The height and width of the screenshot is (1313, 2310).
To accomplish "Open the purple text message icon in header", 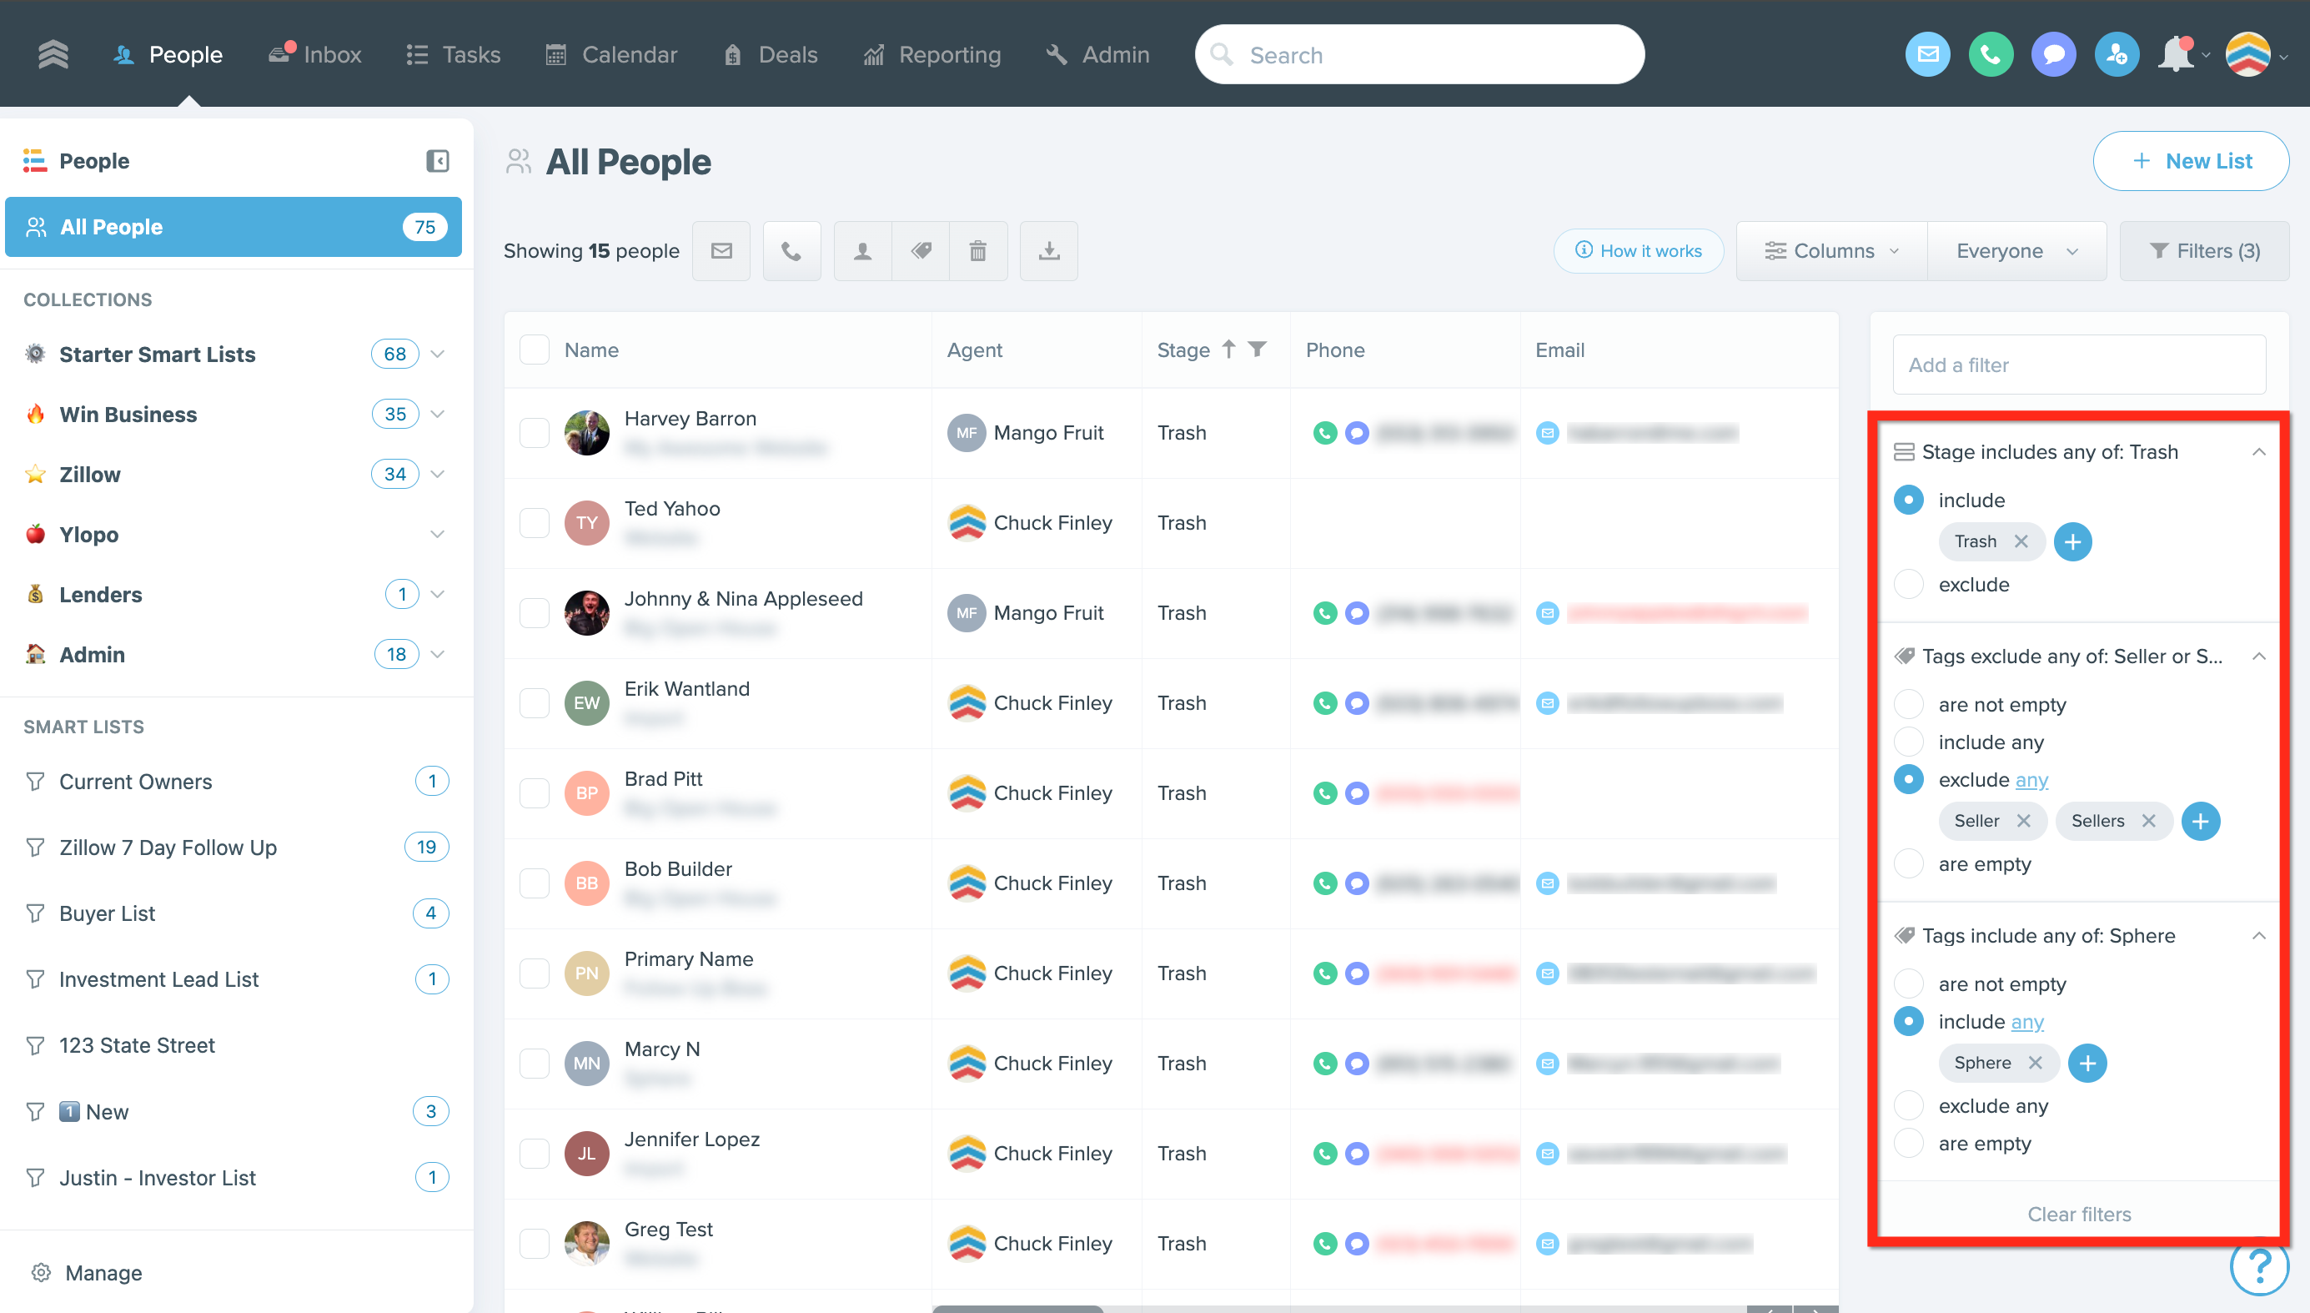I will (2053, 55).
